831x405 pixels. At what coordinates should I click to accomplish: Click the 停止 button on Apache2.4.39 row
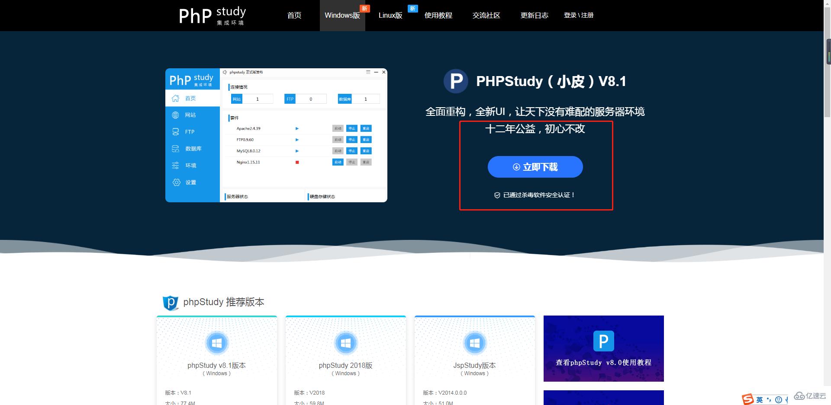click(x=352, y=128)
